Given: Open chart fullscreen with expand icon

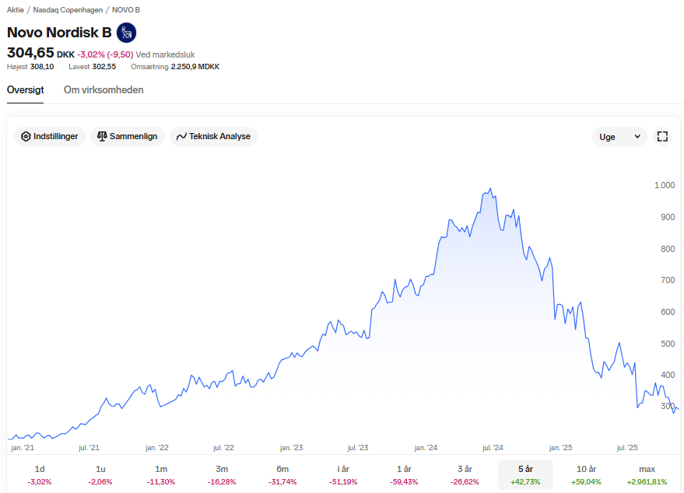Looking at the screenshot, I should click(662, 136).
